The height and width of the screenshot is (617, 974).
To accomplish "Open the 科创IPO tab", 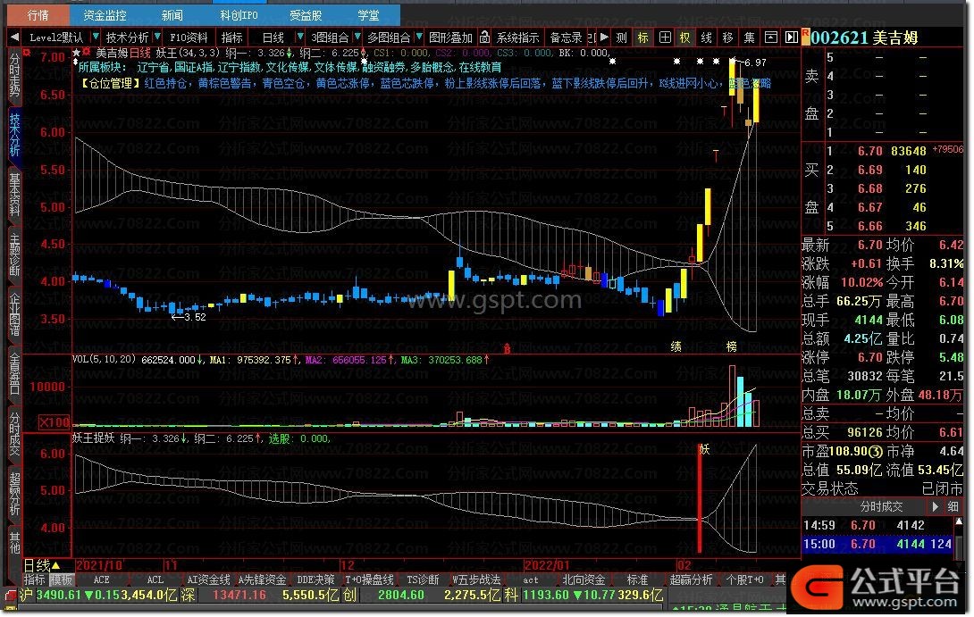I will (x=239, y=15).
